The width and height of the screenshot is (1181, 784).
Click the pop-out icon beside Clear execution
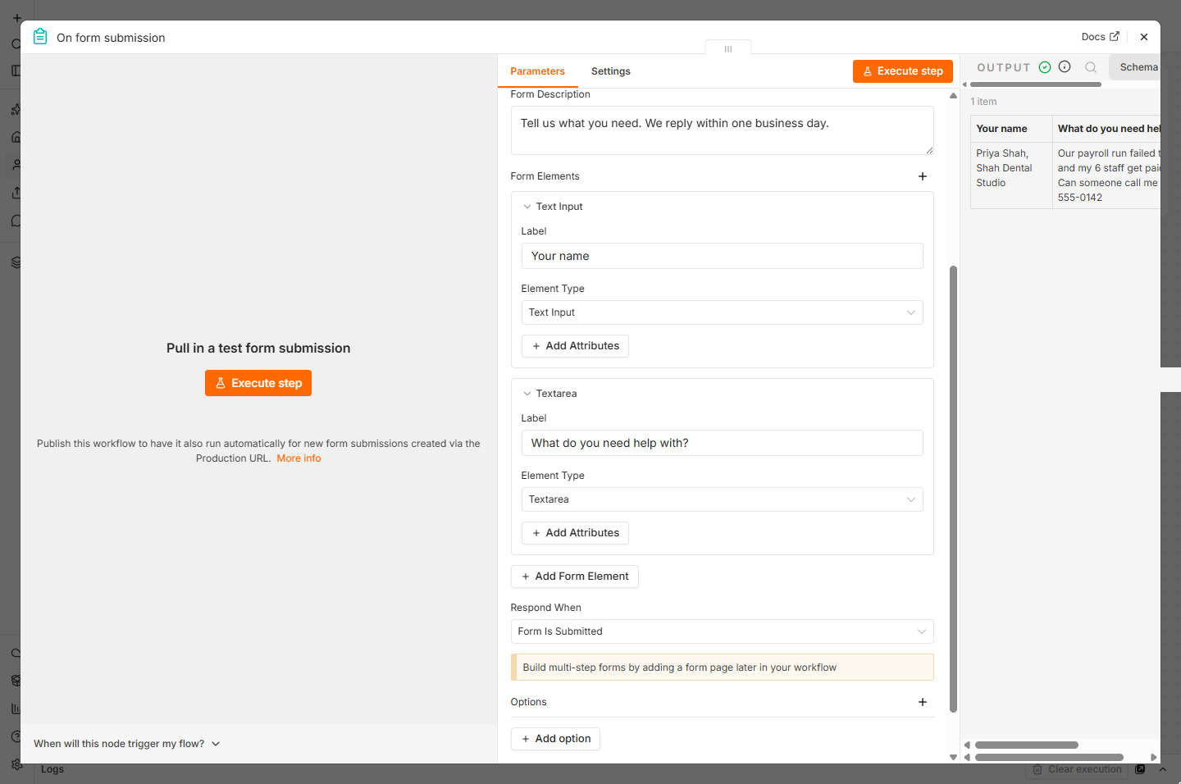[1140, 769]
